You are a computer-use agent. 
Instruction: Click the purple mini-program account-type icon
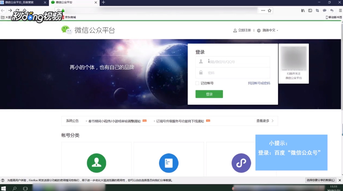click(x=241, y=163)
